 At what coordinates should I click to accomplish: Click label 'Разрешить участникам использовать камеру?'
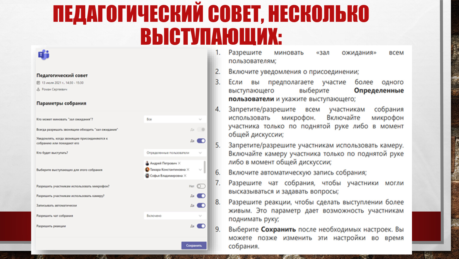[70, 196]
